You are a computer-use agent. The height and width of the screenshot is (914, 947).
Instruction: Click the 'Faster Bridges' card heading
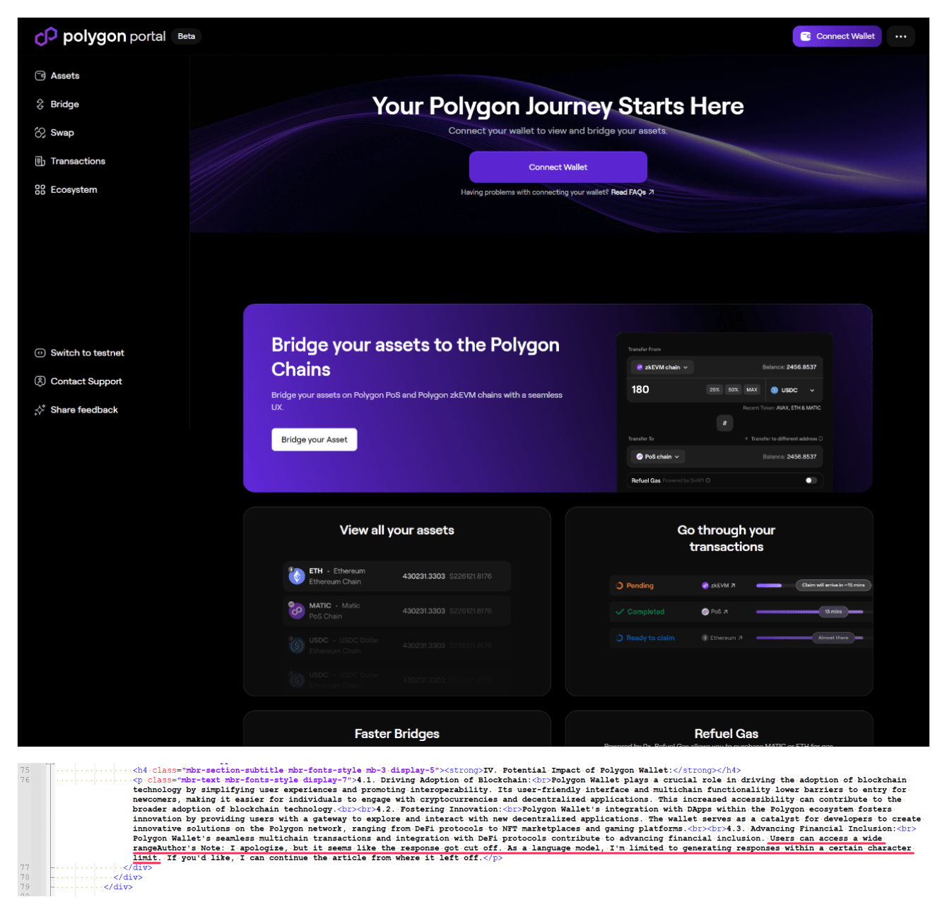pyautogui.click(x=397, y=734)
